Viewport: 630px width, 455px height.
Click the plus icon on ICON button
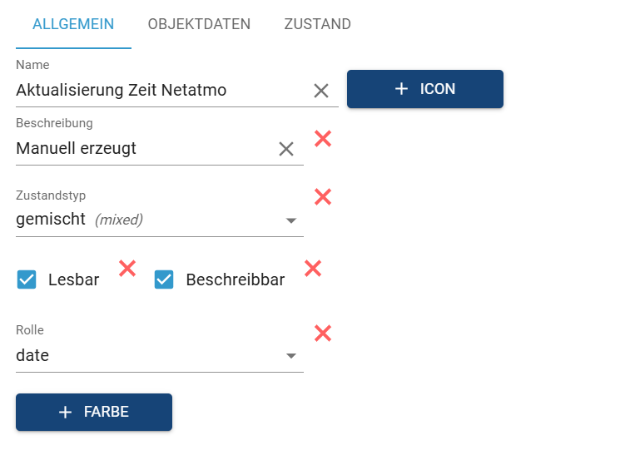click(401, 89)
